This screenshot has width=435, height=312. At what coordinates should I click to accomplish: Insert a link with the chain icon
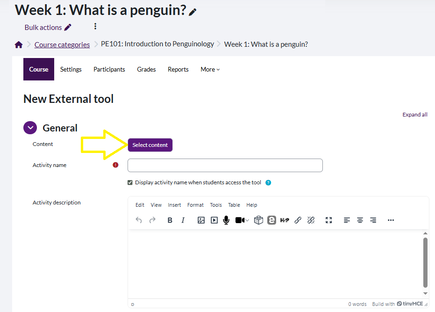click(298, 220)
